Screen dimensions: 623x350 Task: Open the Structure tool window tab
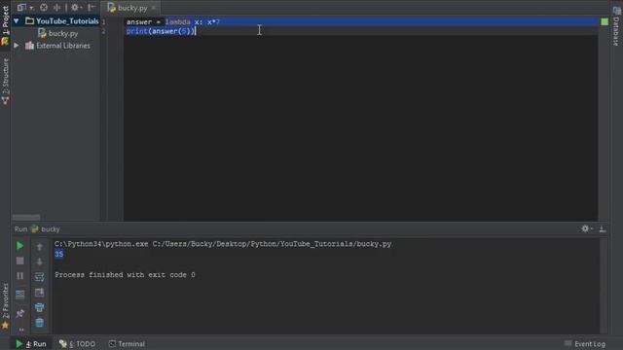click(x=5, y=82)
